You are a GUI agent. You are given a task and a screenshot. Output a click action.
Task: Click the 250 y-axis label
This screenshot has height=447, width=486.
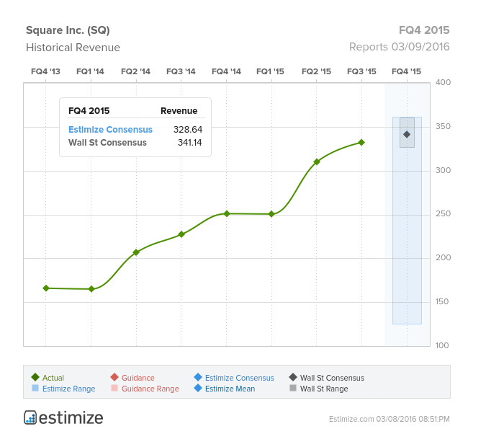[x=443, y=213]
